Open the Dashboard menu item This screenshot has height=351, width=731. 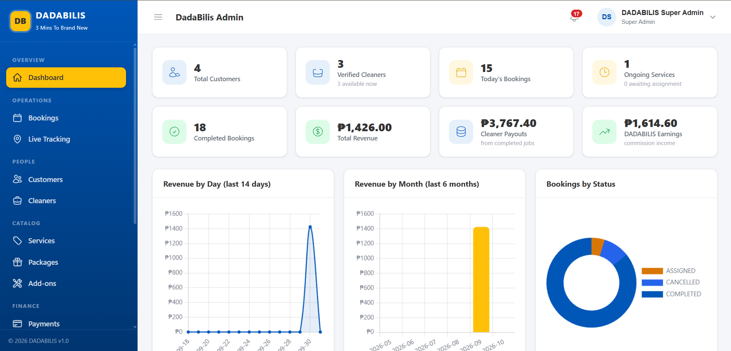(66, 77)
